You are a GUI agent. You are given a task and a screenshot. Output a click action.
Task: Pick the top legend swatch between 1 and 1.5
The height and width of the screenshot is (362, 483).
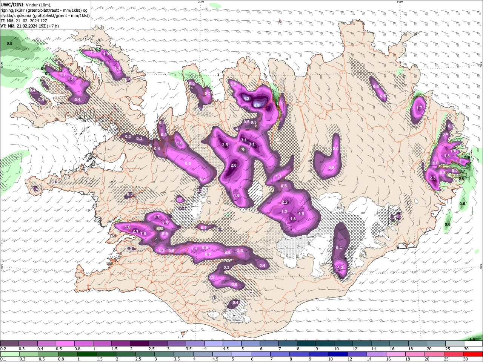102,344
